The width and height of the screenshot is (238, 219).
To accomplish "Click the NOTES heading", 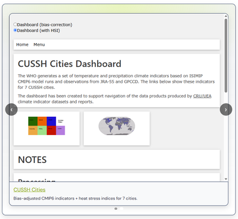I will (32, 160).
